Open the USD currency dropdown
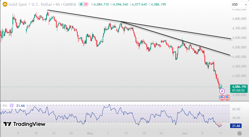 pos(239,4)
